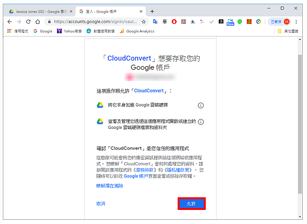This screenshot has width=307, height=224.
Task: Open the Google 帳戶 link in the paragraph
Action: (136, 176)
